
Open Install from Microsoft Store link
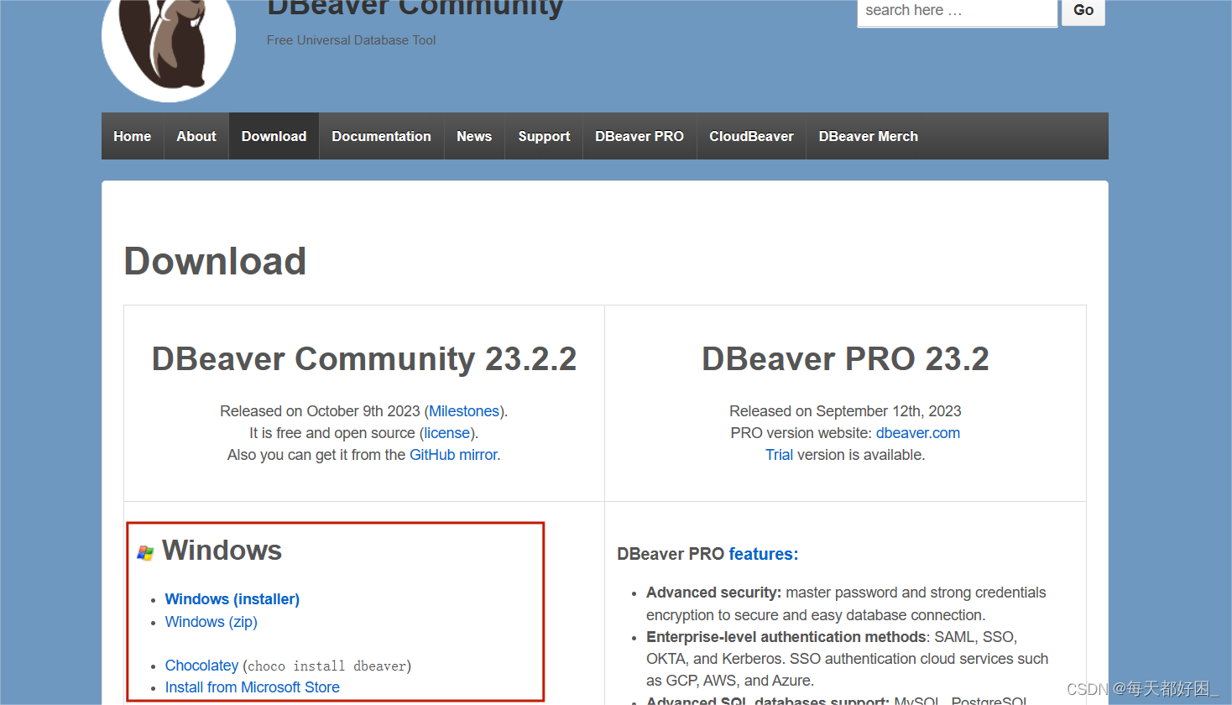(252, 687)
